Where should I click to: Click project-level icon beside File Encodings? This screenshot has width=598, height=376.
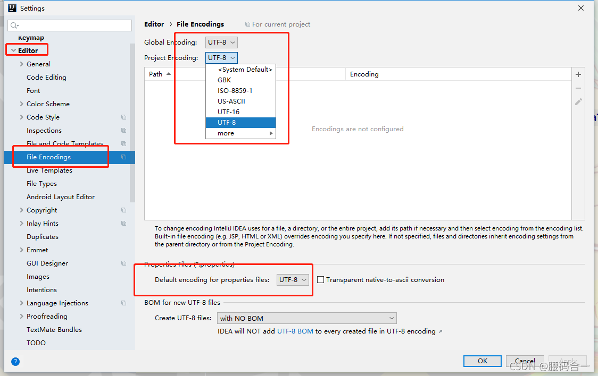(123, 157)
